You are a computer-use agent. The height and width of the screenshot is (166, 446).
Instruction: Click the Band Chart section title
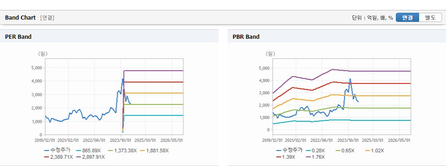coord(21,18)
